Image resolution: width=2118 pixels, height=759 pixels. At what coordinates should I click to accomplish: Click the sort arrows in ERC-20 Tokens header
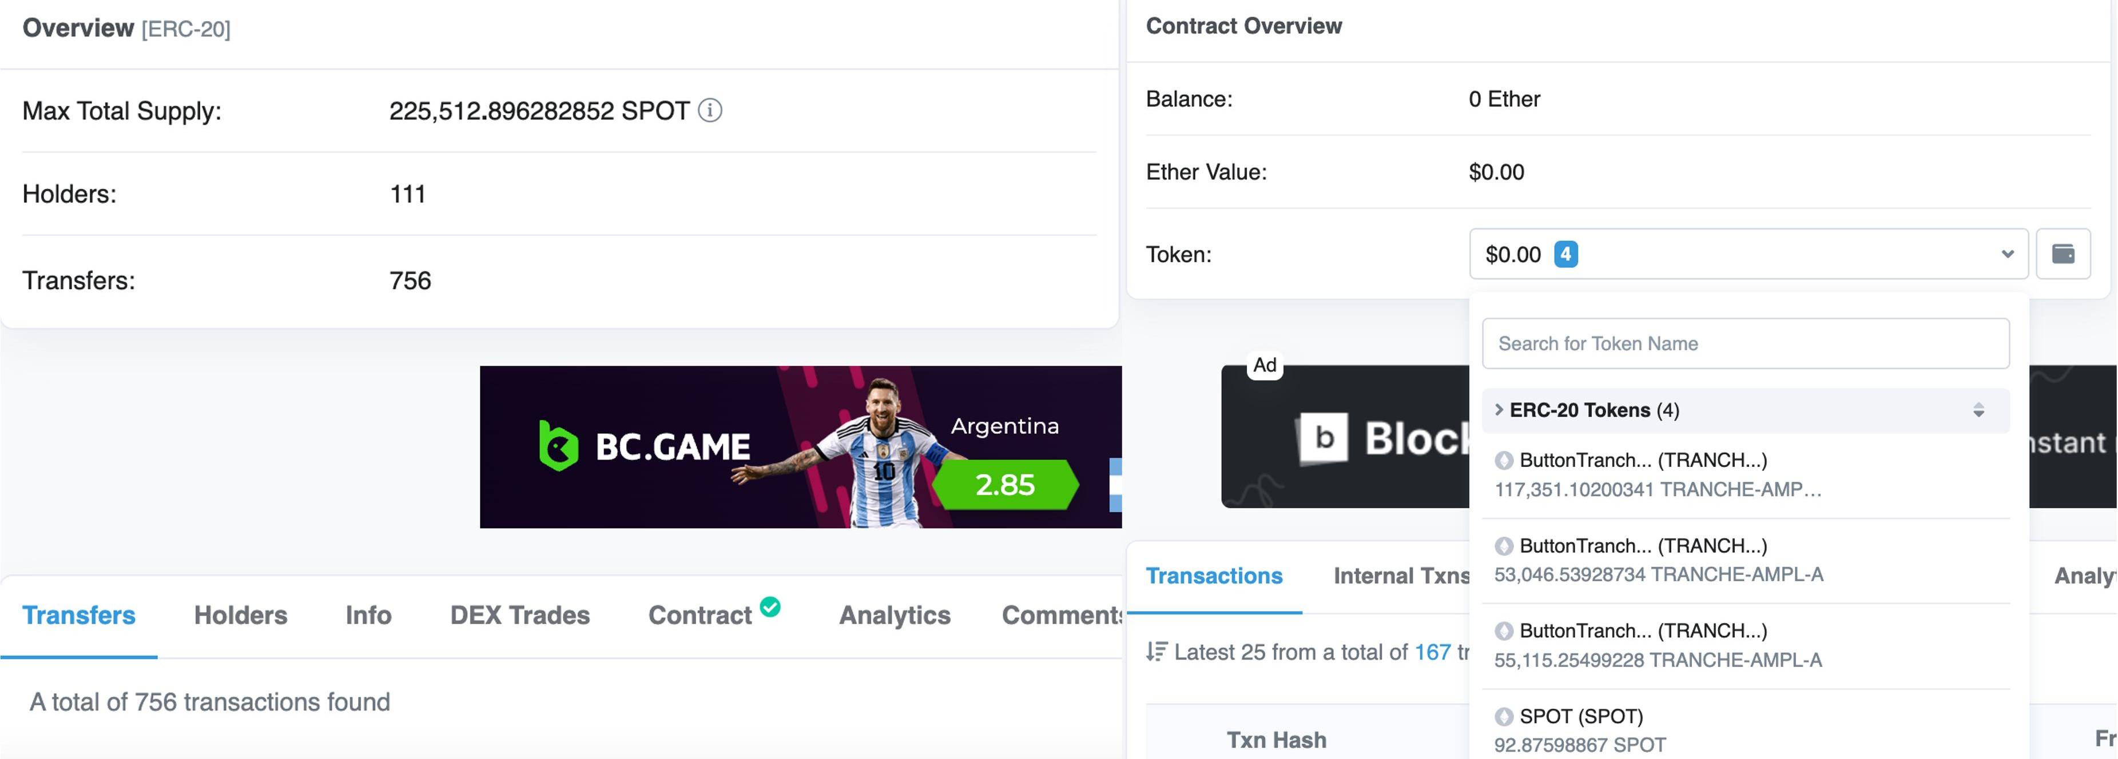point(1978,410)
